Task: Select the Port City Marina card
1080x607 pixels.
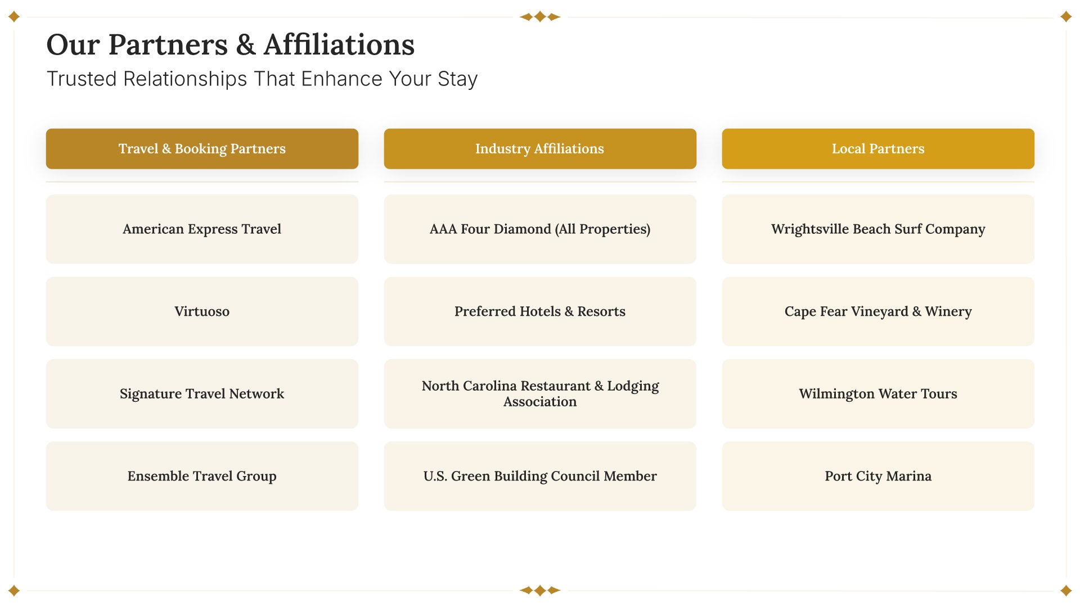Action: click(x=878, y=476)
